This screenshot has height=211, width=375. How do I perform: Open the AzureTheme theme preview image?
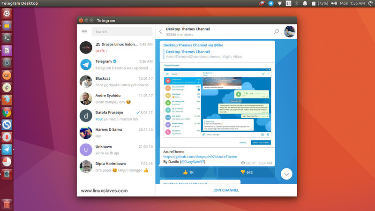[x=217, y=104]
